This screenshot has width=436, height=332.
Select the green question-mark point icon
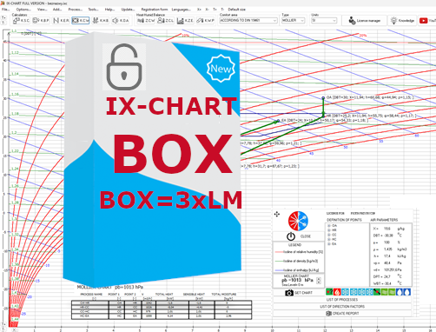coord(329,292)
